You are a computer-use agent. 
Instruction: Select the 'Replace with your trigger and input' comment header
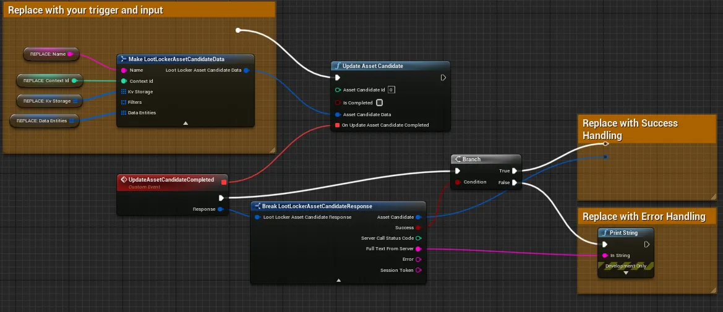tap(139, 10)
